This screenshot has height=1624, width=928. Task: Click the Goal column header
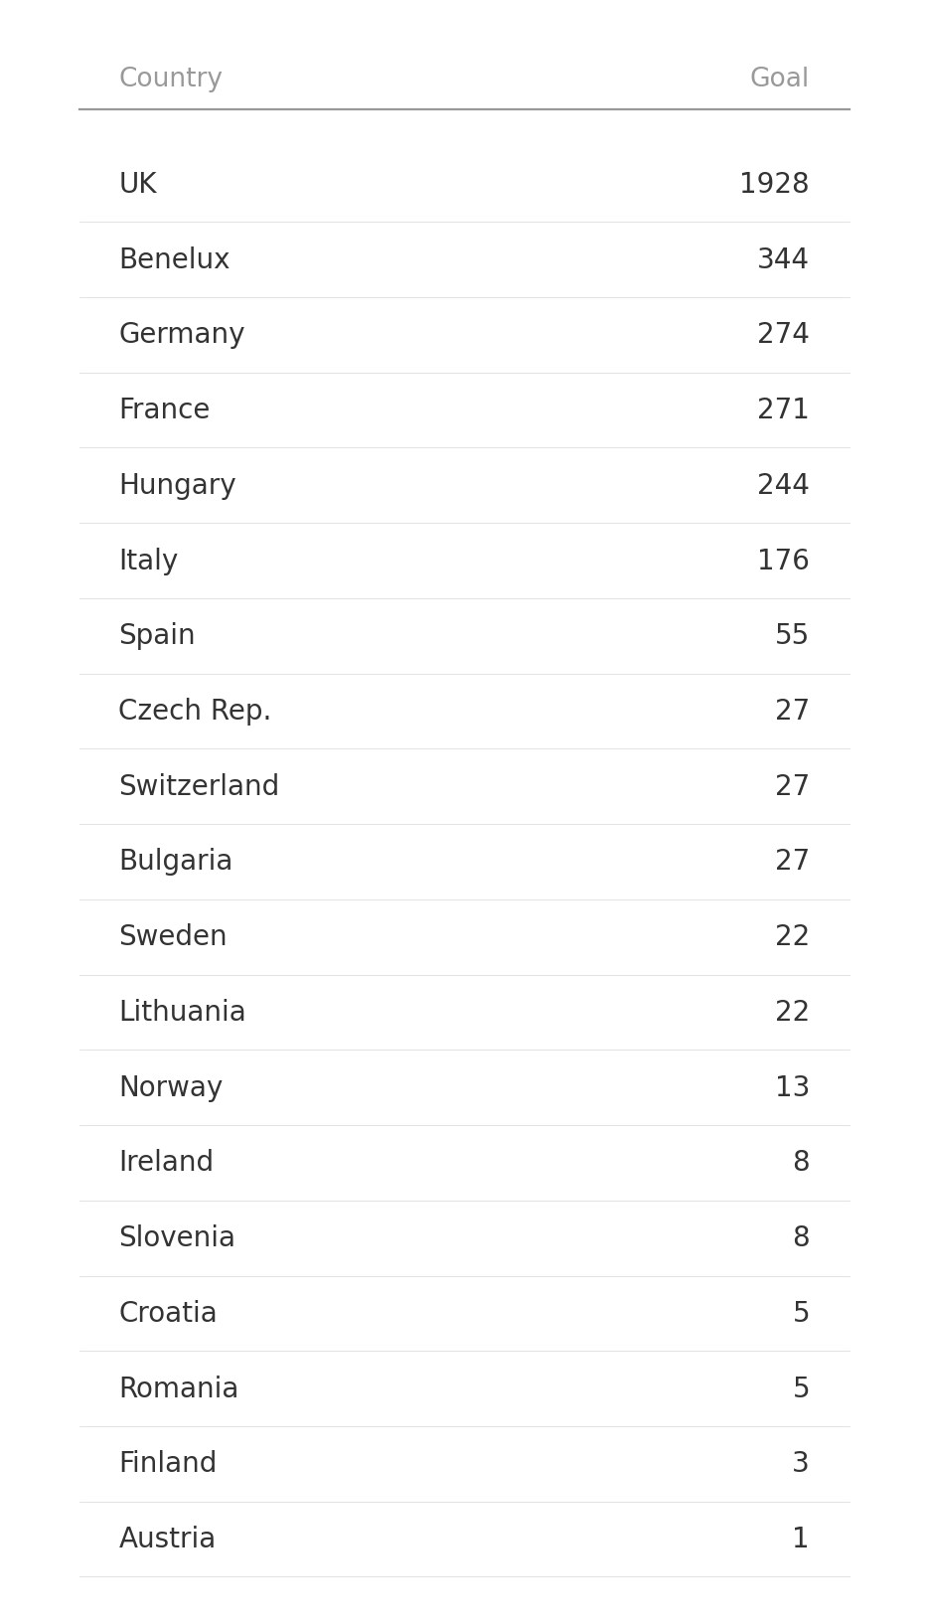(779, 79)
